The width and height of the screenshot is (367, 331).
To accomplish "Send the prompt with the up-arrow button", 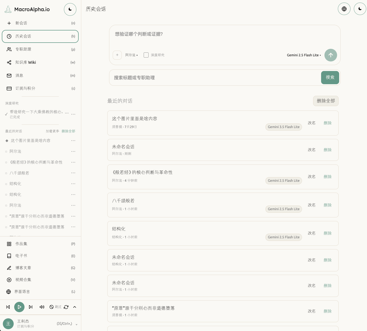I will 331,55.
